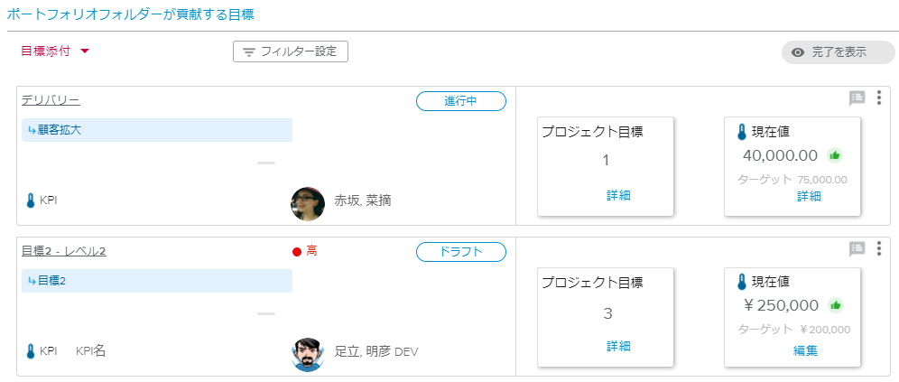Open comment icon on デリバリー row
This screenshot has width=899, height=382.
[x=857, y=98]
